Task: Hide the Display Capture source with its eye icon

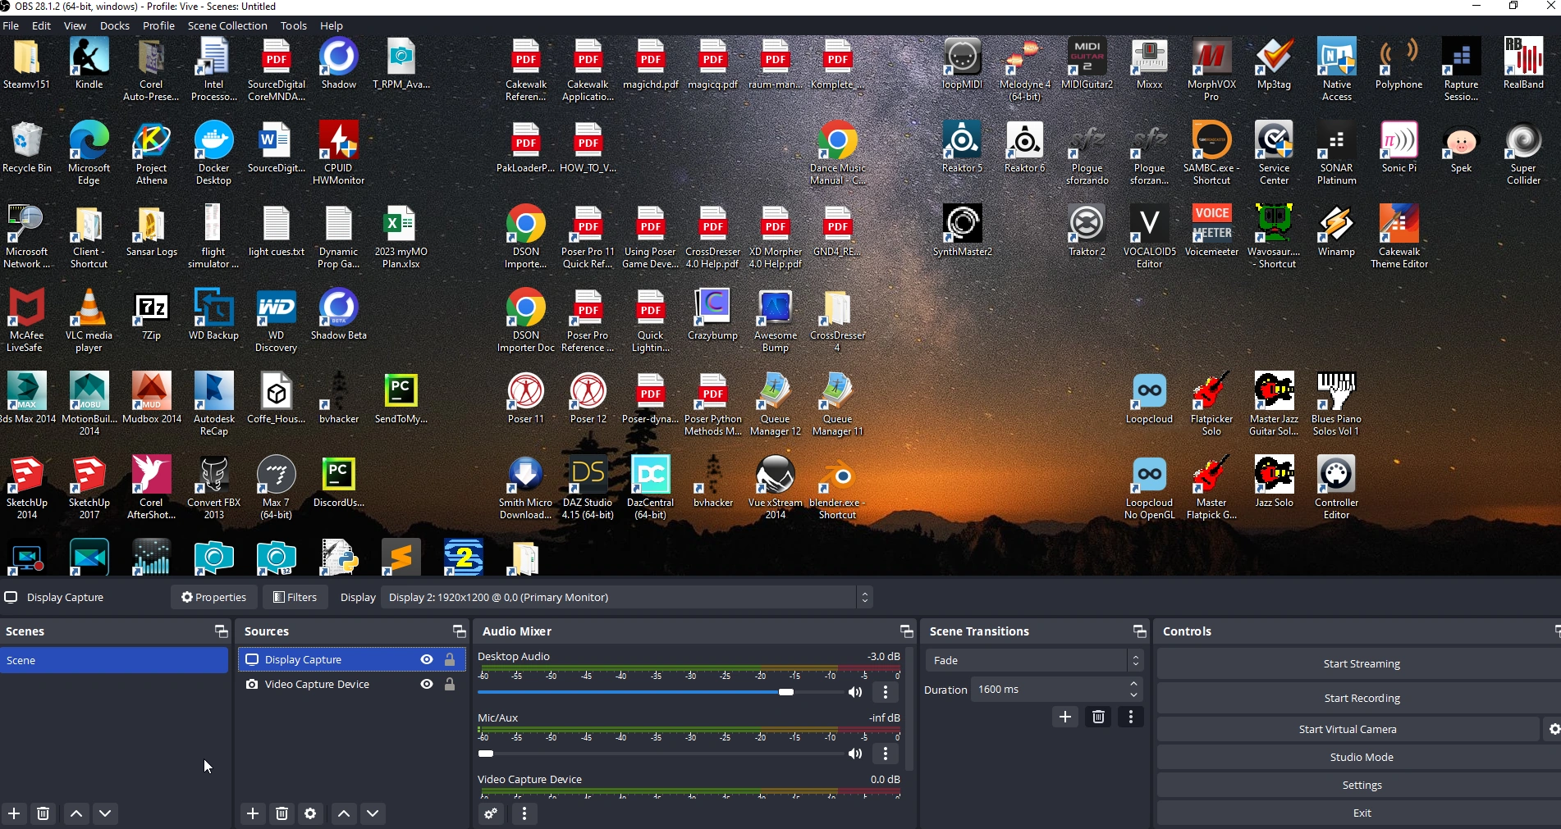Action: point(427,659)
